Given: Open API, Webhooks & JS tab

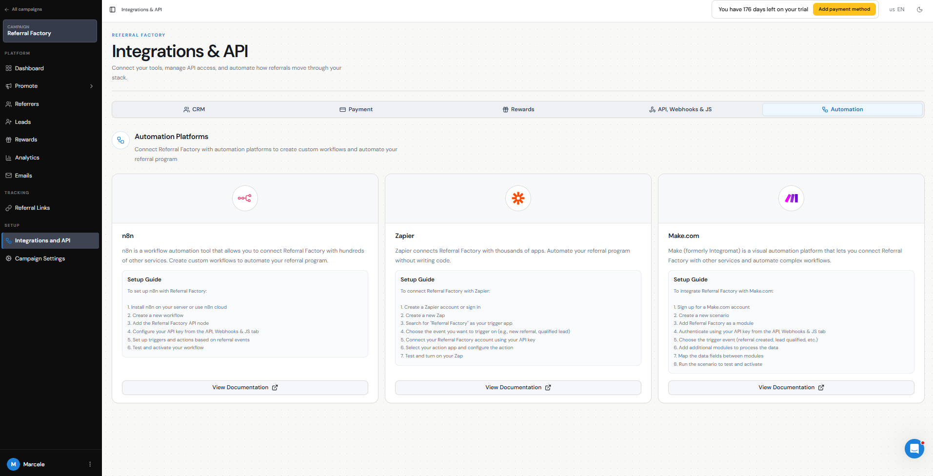Looking at the screenshot, I should coord(680,110).
